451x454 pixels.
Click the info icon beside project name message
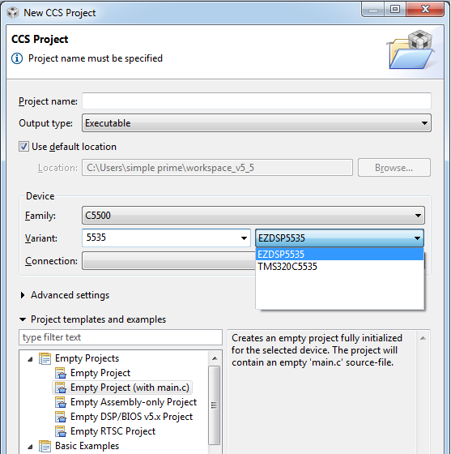(x=17, y=58)
